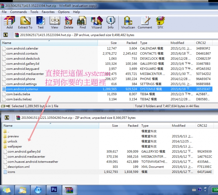Sort upper list by Packed column
The width and height of the screenshot is (218, 195).
pyautogui.click(x=128, y=43)
